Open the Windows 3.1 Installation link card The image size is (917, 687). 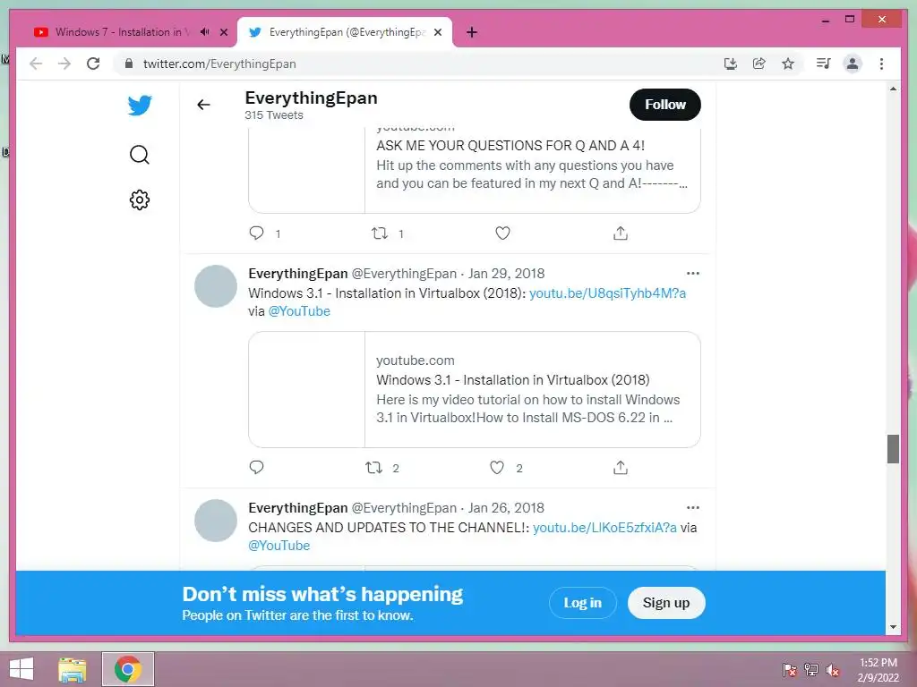475,390
